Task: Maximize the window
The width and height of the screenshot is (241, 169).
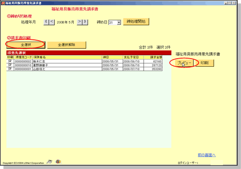Action: (229, 3)
